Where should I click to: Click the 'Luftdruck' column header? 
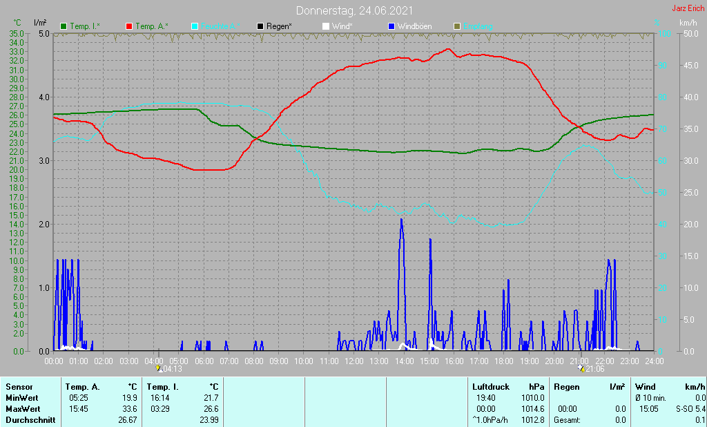(491, 387)
